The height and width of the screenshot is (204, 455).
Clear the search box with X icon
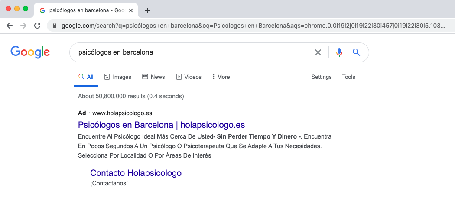[x=318, y=52]
